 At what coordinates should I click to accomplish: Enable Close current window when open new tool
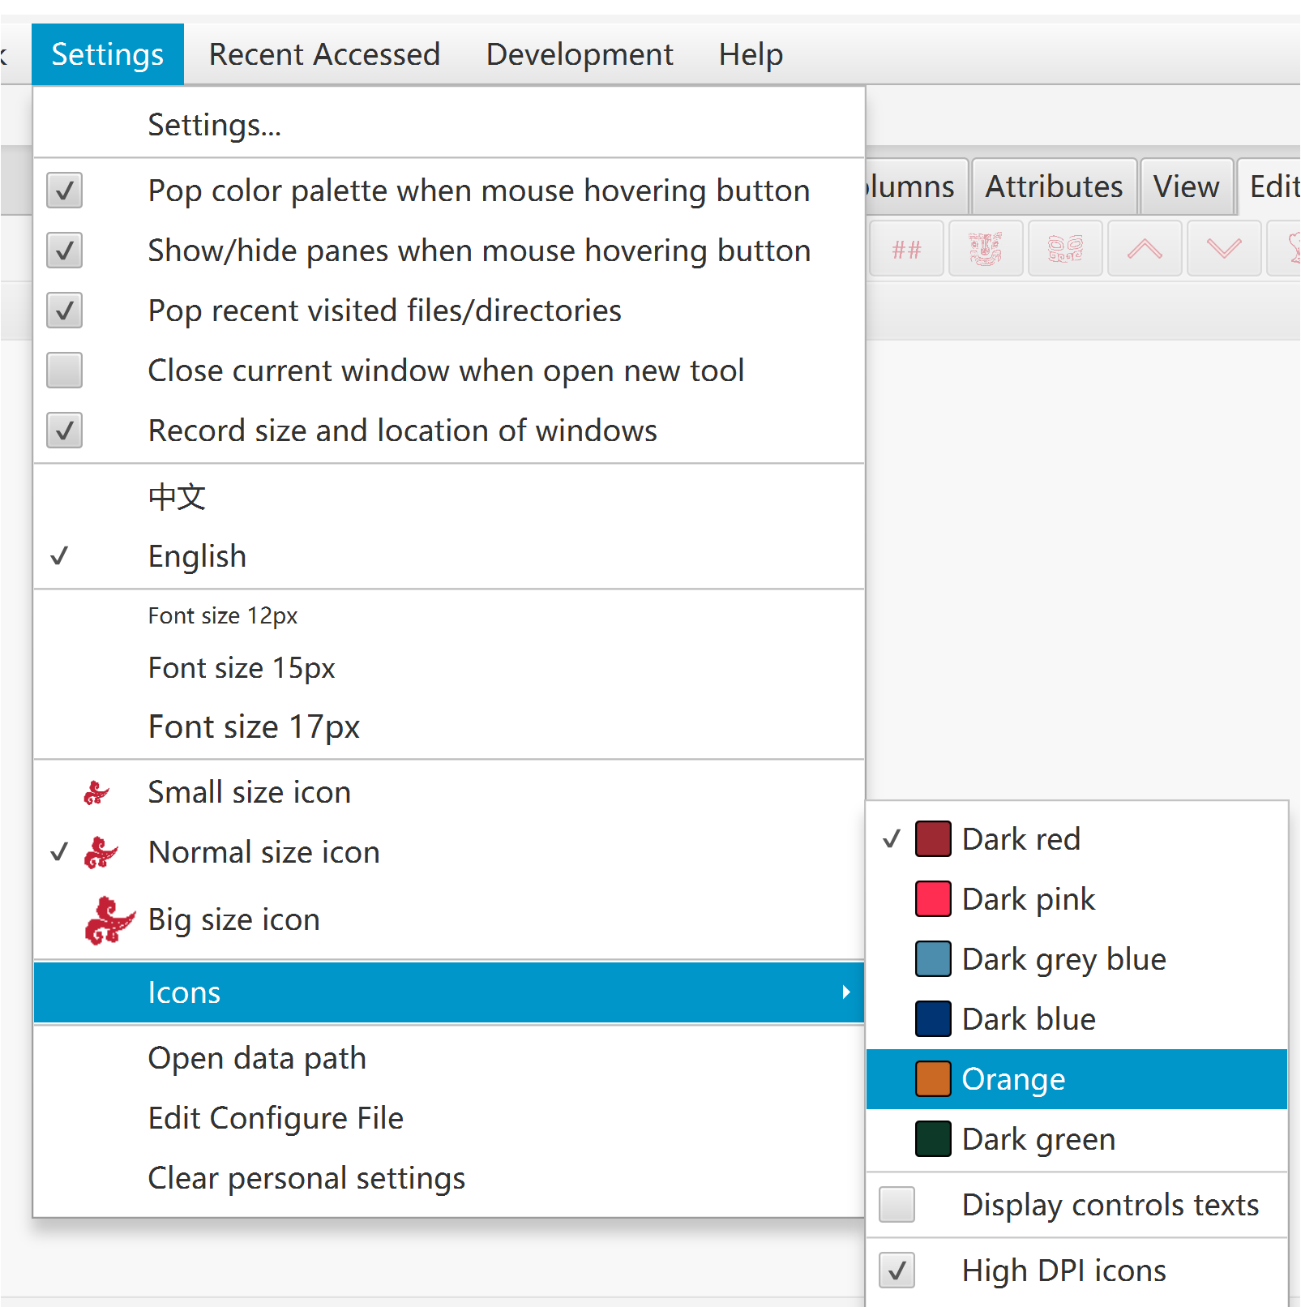[64, 371]
